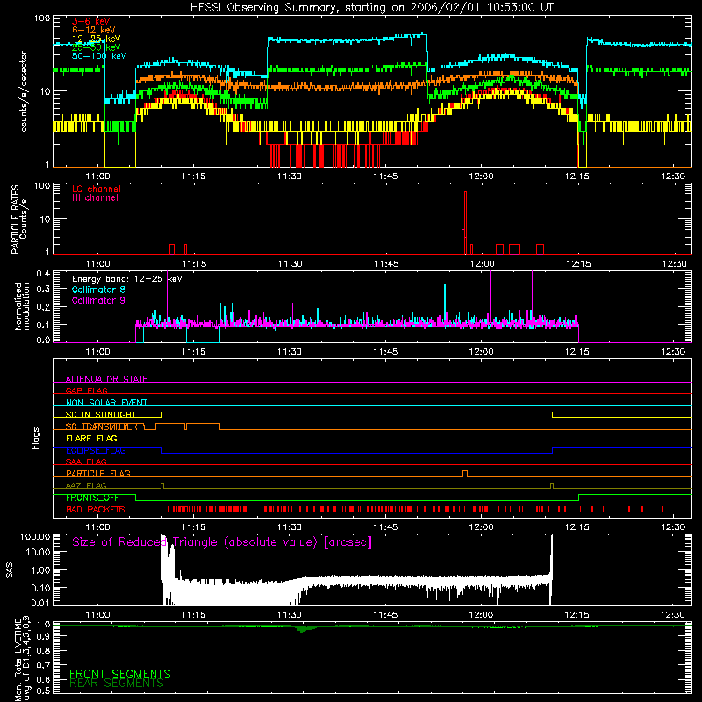
Task: Click the Mon. Rate LIVETIME axis label
Action: [x=22, y=659]
